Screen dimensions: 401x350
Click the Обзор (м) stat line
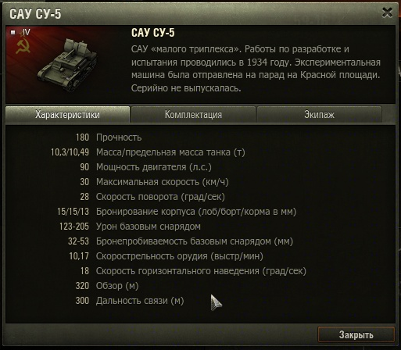[x=107, y=286]
